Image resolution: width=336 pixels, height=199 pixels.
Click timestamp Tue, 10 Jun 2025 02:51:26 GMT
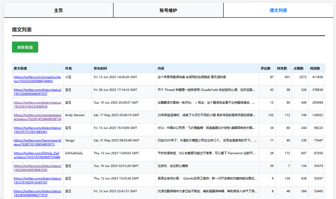116,166
